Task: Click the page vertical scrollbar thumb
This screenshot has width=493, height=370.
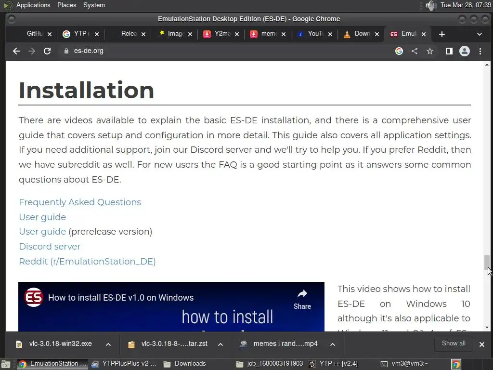Action: coord(487,263)
